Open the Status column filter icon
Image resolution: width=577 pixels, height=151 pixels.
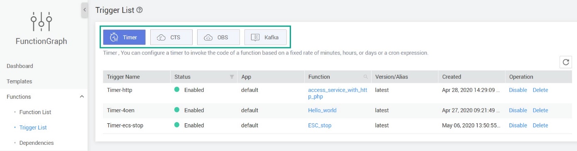(232, 77)
